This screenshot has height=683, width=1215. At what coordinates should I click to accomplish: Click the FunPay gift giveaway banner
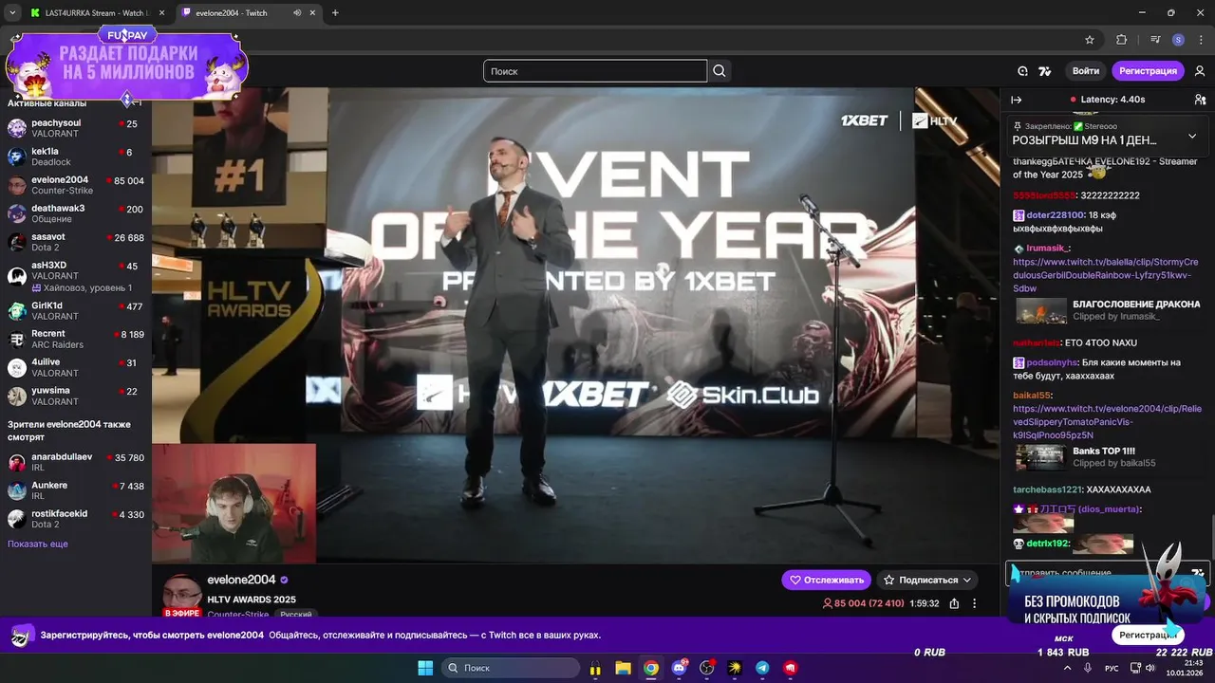pos(126,66)
